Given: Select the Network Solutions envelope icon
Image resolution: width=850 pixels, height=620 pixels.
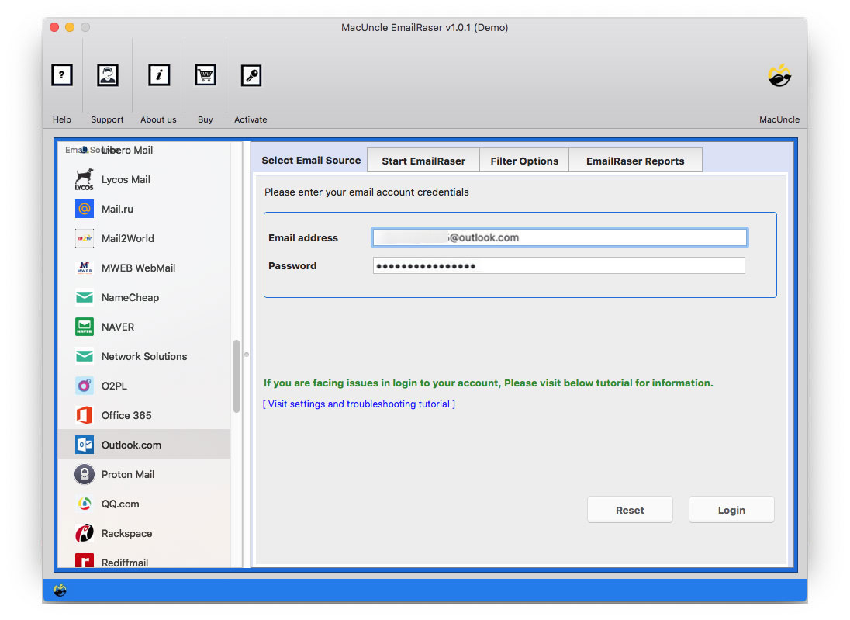Looking at the screenshot, I should pos(84,356).
